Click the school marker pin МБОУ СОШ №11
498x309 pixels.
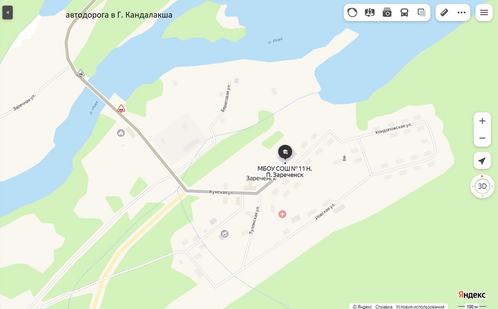click(x=285, y=153)
